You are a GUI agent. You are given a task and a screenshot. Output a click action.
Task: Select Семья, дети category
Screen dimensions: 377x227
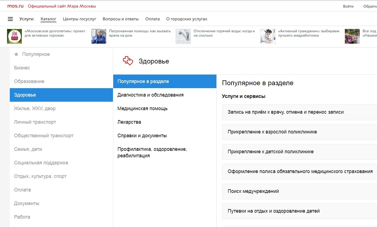click(61, 149)
